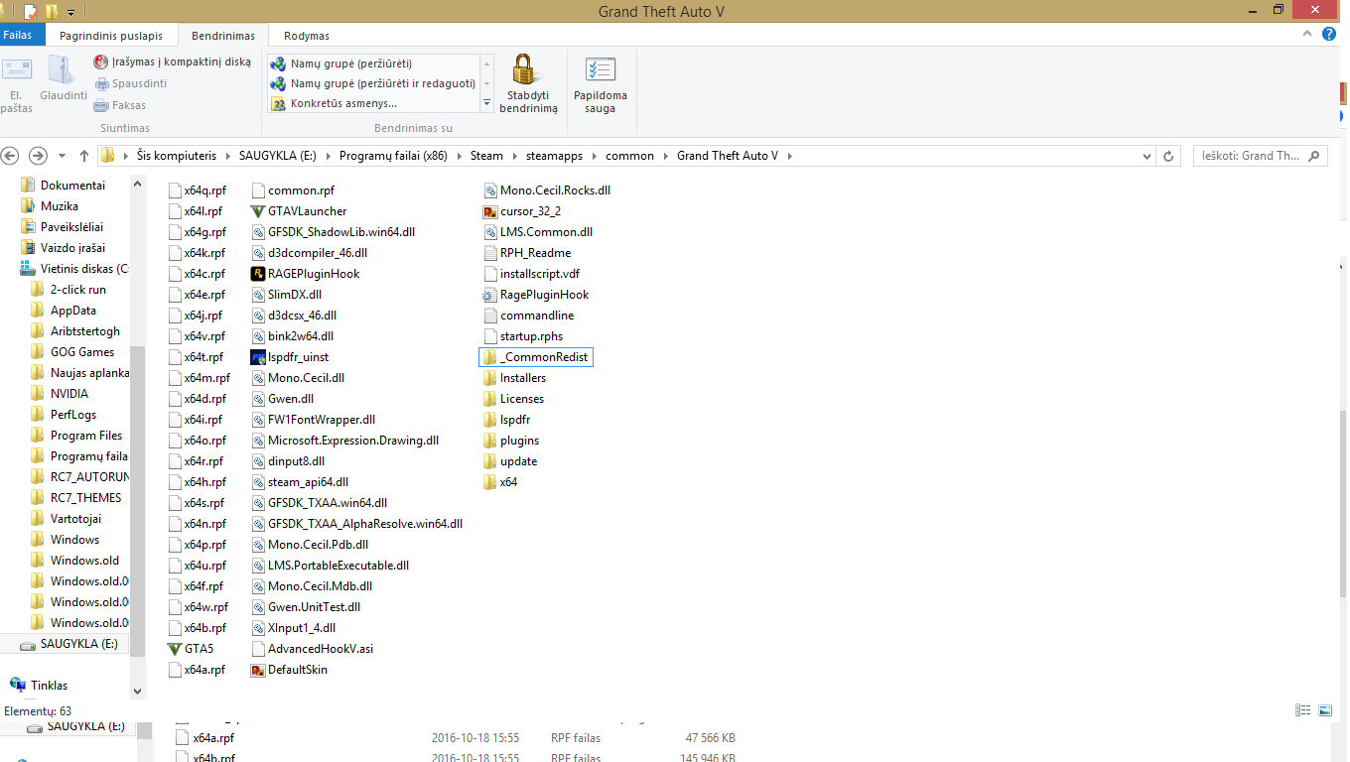Select the RAGEPluginHook executable with Rockstar icon

(x=306, y=274)
